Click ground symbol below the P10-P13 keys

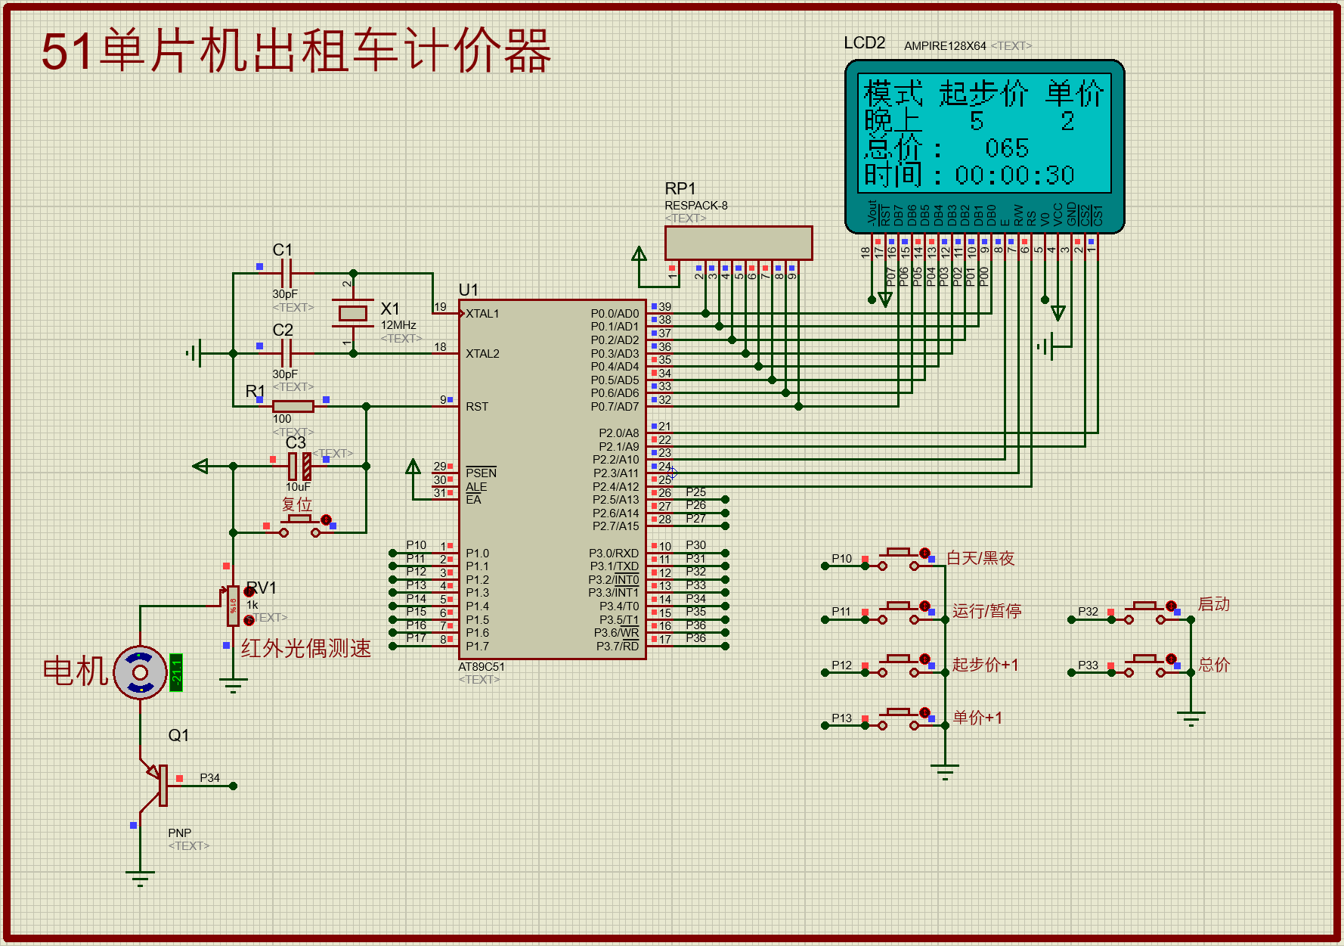945,772
